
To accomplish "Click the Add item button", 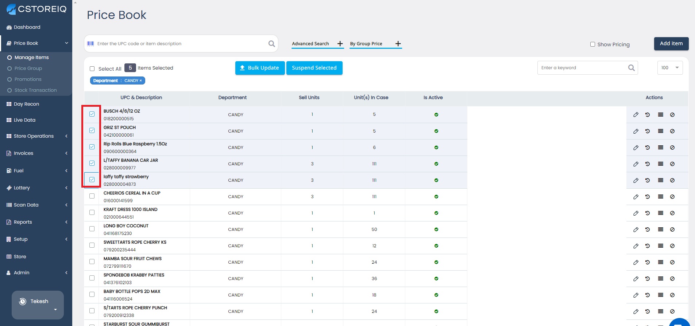I will pyautogui.click(x=671, y=44).
